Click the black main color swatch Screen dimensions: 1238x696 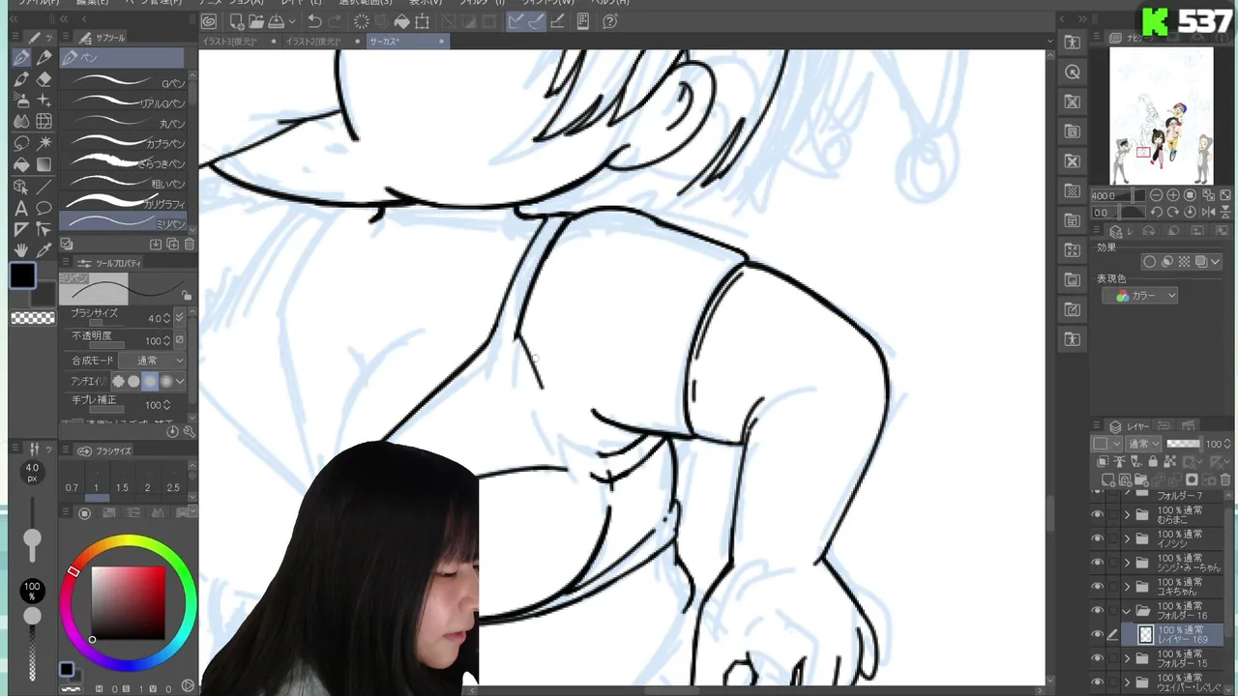22,276
